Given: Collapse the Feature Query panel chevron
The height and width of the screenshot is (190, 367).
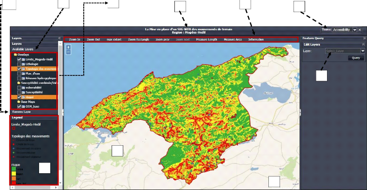Looking at the screenshot, I should point(364,38).
